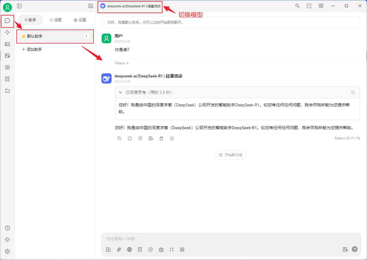Translate input text icon near send
Screen dimensions: 367x260
pos(345,249)
